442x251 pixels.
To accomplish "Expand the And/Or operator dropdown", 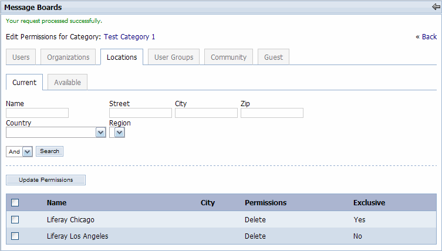I will point(26,151).
